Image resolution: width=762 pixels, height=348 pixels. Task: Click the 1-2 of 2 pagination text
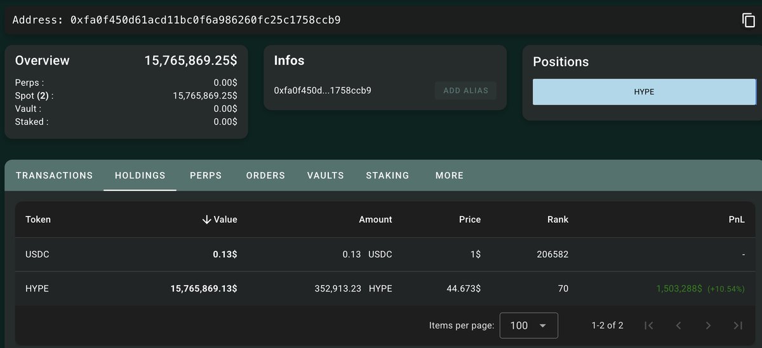(x=607, y=325)
